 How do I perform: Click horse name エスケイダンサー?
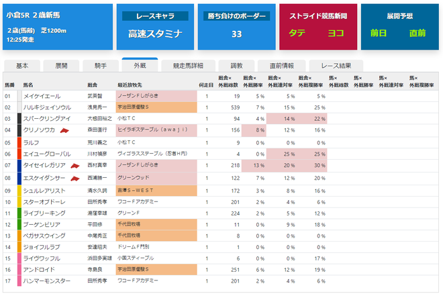click(x=44, y=179)
